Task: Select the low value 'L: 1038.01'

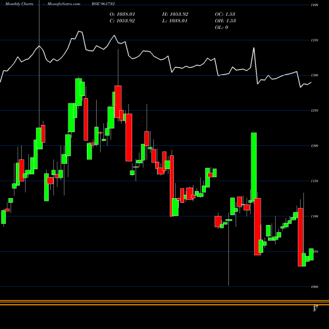Action: [x=175, y=21]
